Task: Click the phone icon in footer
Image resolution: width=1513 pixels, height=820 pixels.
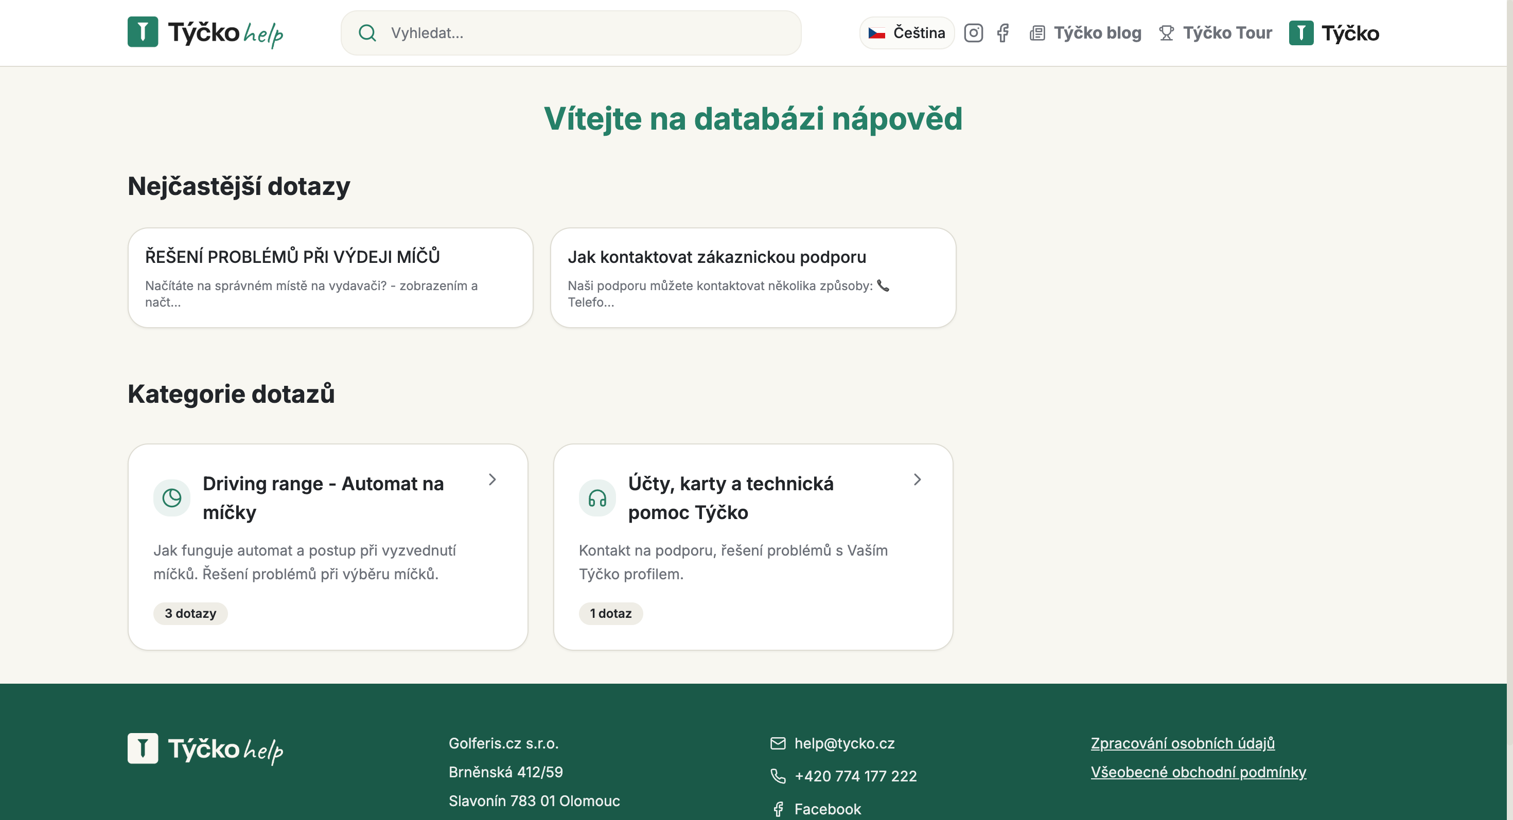Action: coord(778,776)
